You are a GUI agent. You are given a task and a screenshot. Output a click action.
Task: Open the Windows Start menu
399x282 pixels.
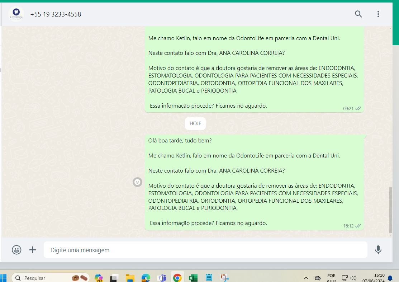[x=3, y=278]
